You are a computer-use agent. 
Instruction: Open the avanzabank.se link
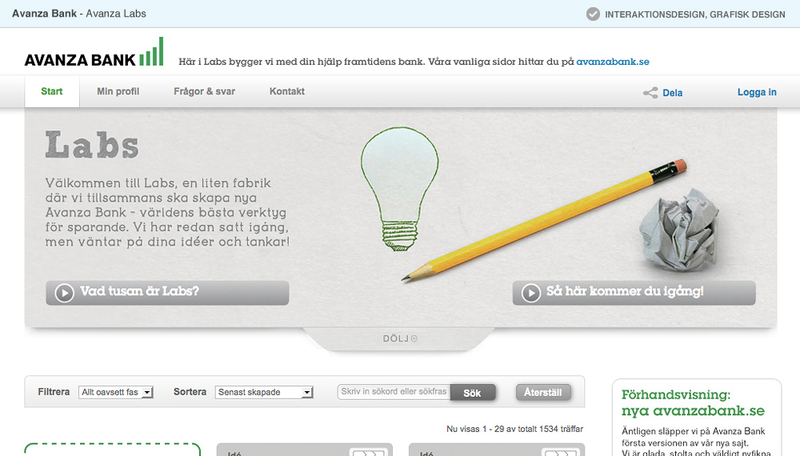tap(613, 62)
